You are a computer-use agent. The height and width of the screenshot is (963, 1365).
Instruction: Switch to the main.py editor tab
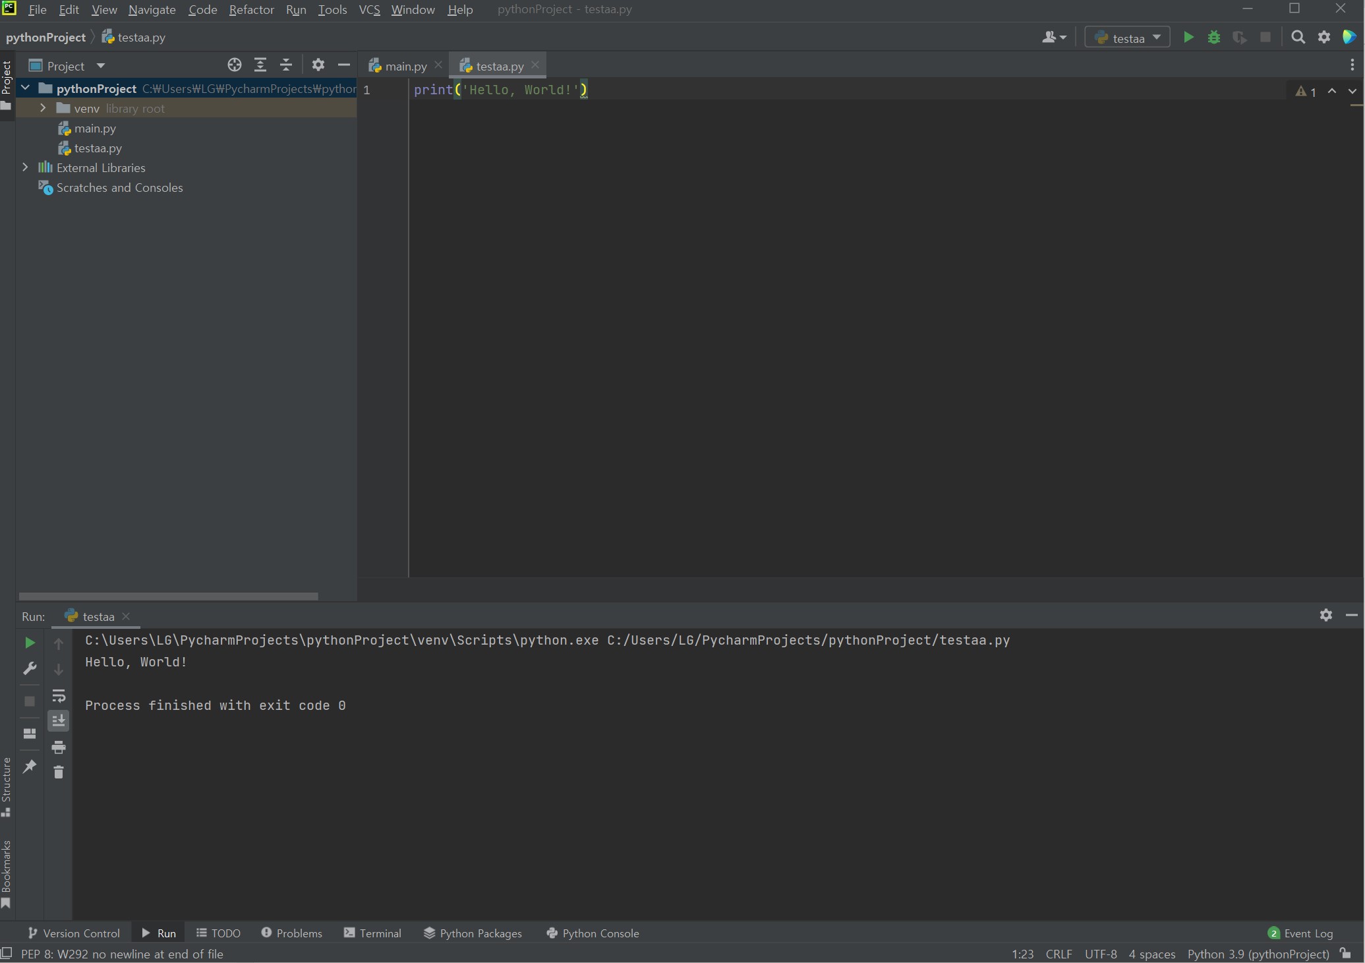click(x=405, y=66)
